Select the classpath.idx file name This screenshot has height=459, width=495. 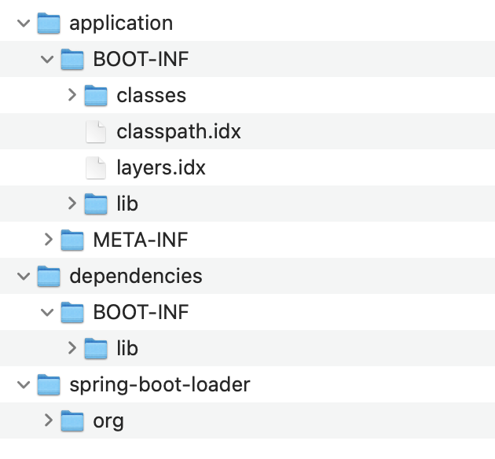[x=178, y=131]
